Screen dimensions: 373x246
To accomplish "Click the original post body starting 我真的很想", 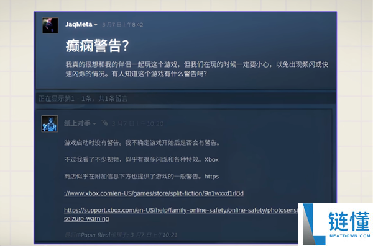I will click(x=197, y=69).
